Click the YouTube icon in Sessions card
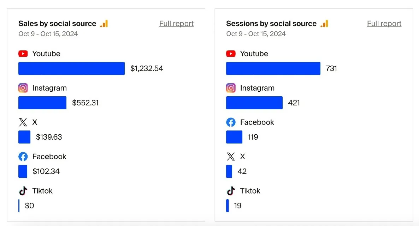 click(x=231, y=54)
